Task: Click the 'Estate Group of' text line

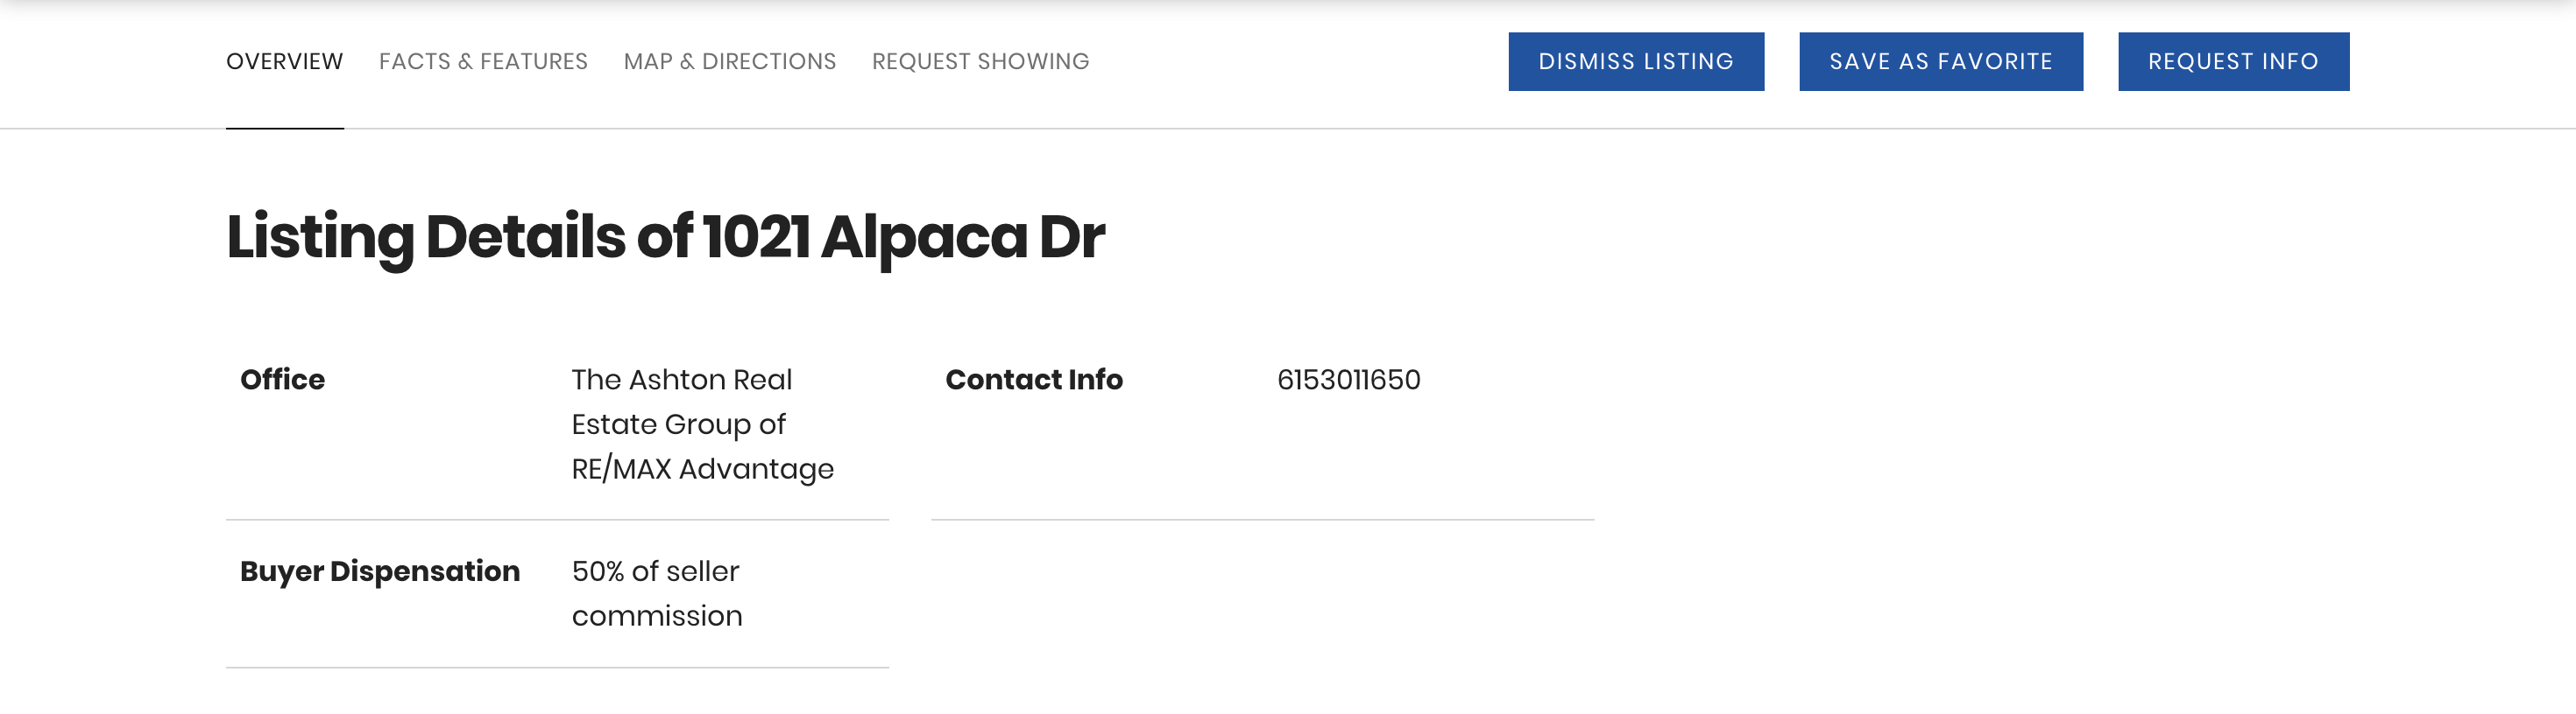Action: (x=678, y=424)
